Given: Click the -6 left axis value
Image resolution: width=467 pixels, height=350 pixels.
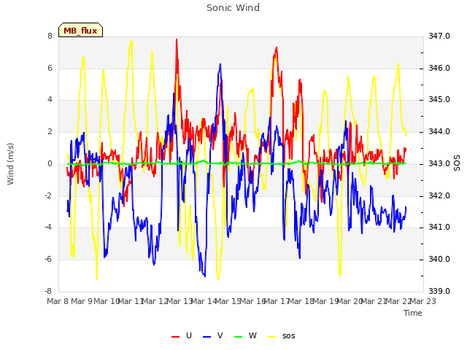Looking at the screenshot, I should click(48, 260).
